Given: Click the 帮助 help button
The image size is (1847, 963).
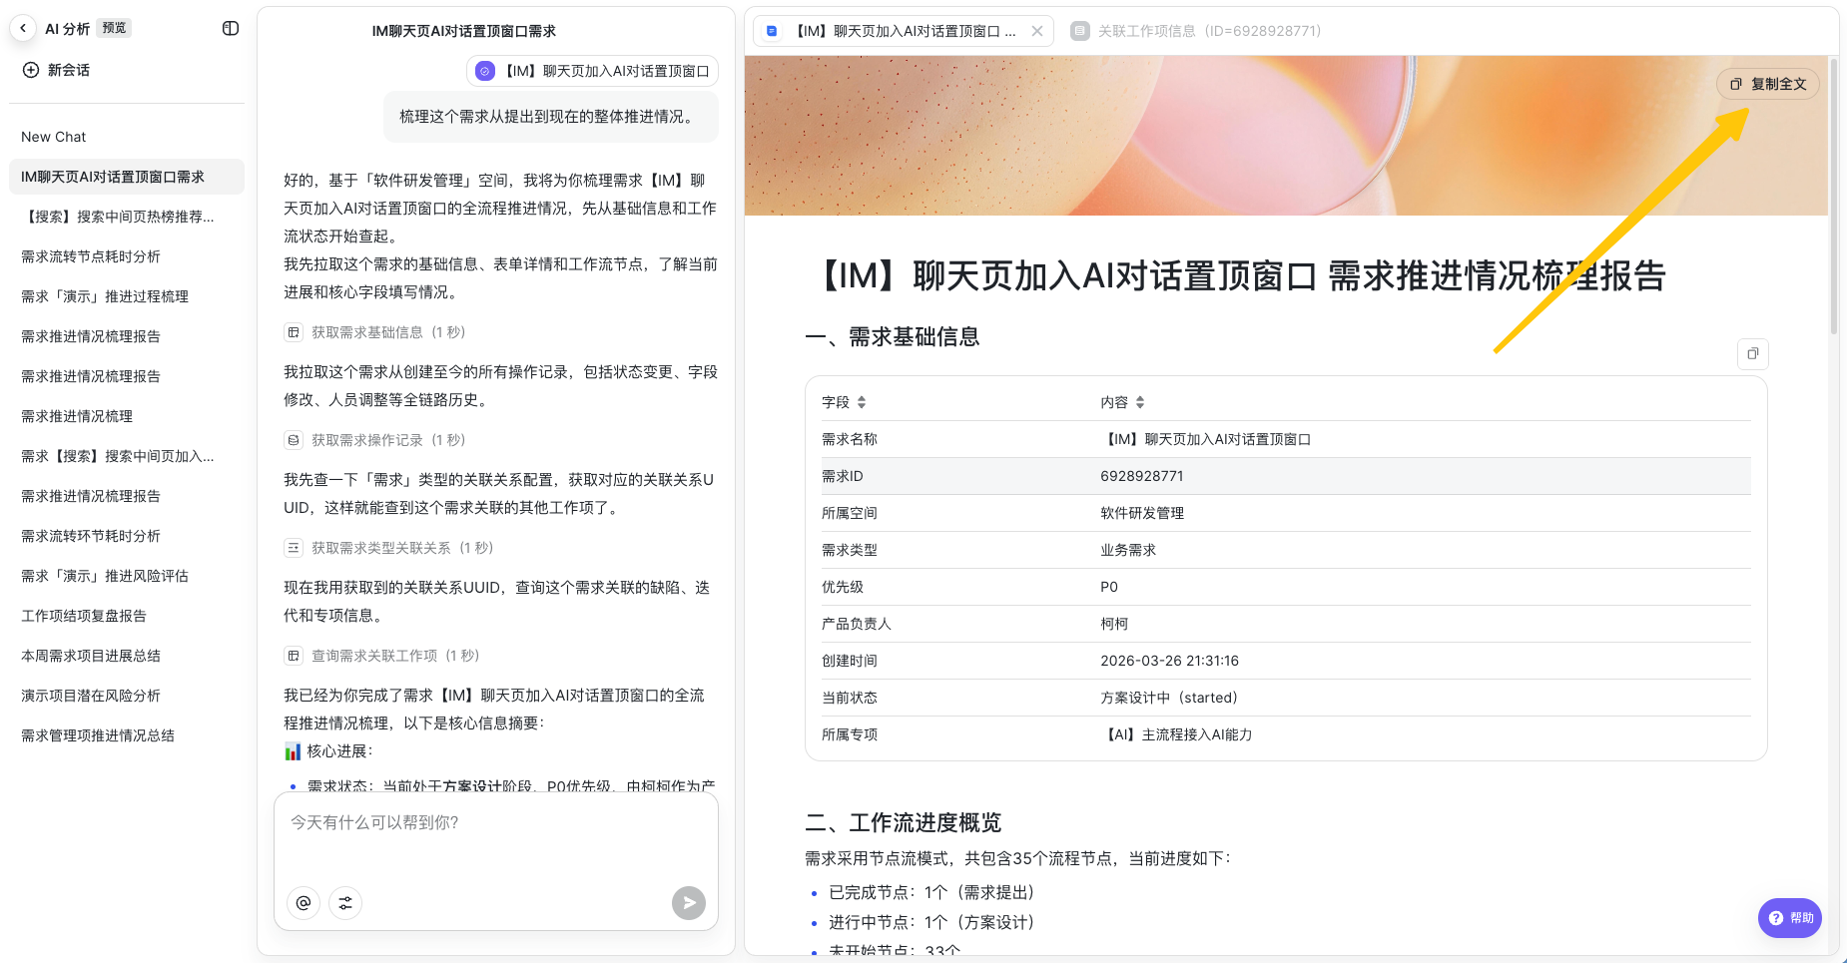Looking at the screenshot, I should tap(1790, 918).
